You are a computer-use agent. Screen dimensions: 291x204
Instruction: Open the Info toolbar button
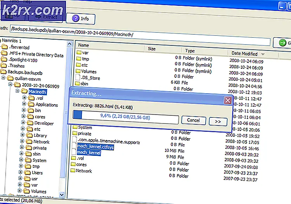click(x=81, y=19)
